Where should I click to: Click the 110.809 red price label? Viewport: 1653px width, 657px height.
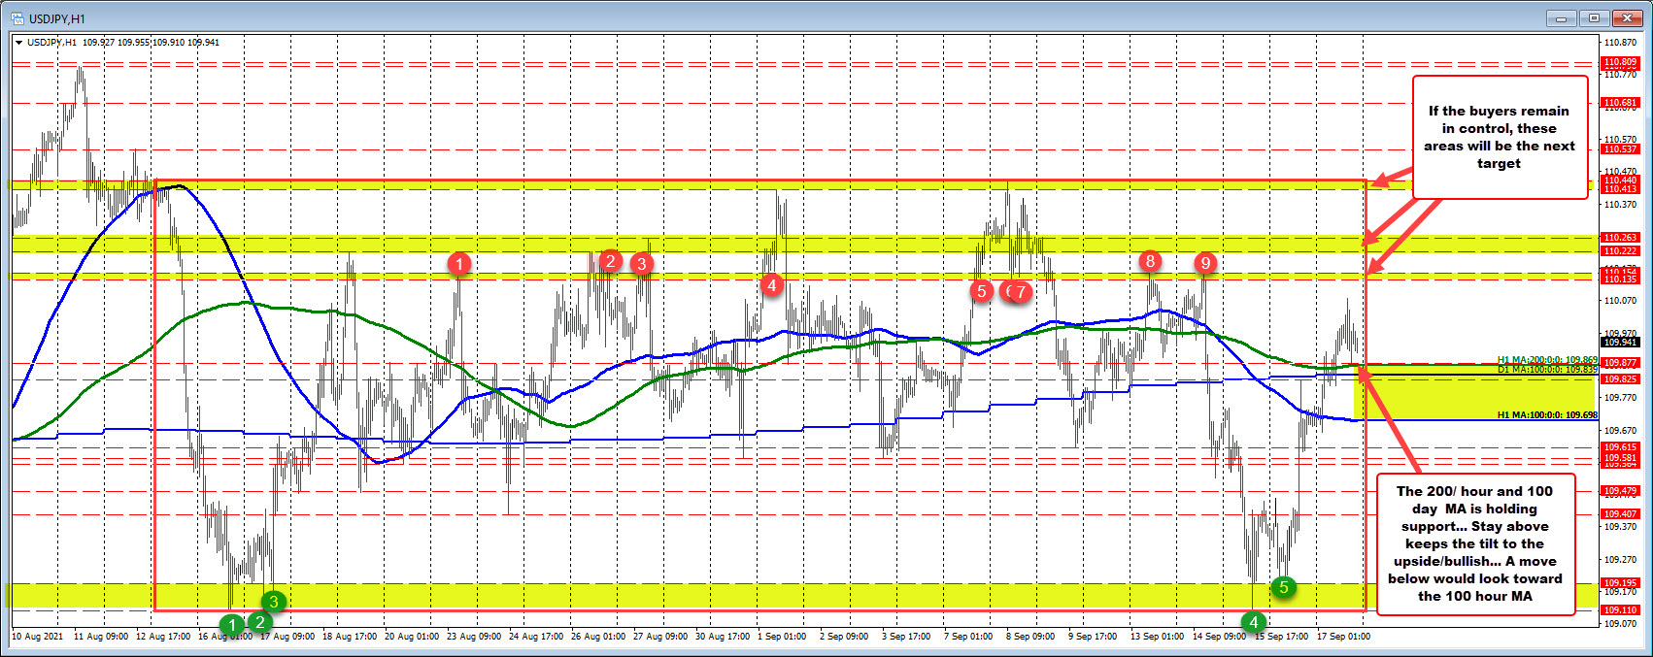1620,62
